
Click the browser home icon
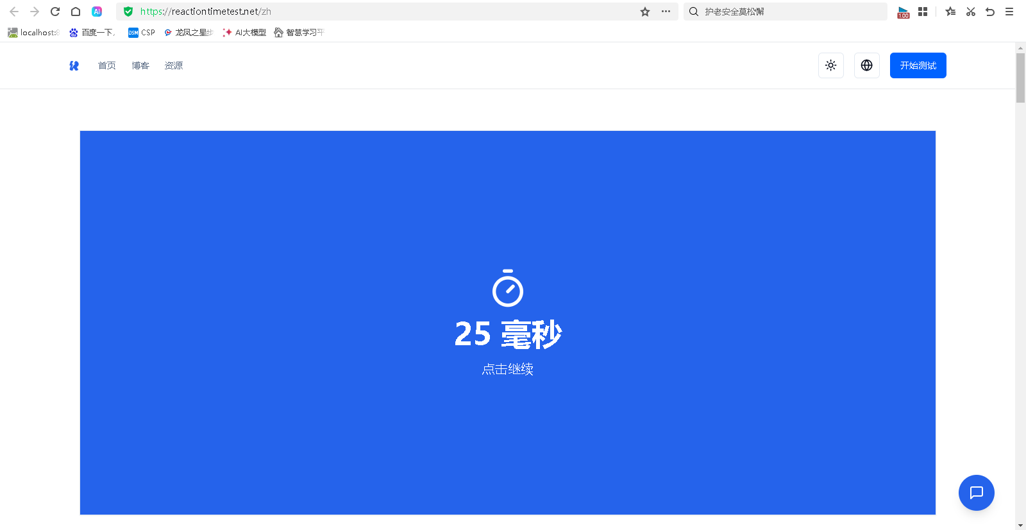point(76,12)
